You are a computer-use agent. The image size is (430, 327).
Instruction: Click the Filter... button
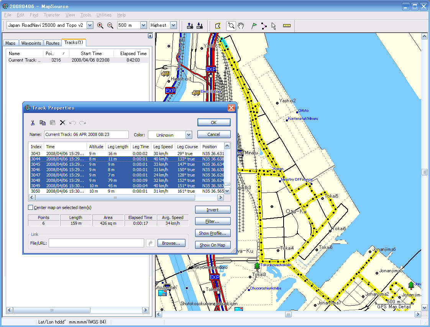[213, 221]
